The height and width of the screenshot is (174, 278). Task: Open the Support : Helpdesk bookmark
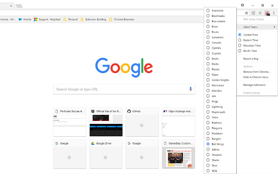47,19
